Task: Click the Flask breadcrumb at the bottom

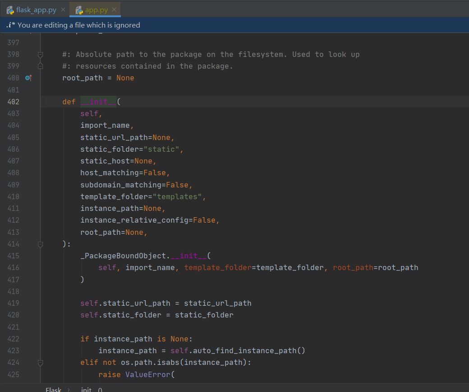Action: click(x=53, y=389)
